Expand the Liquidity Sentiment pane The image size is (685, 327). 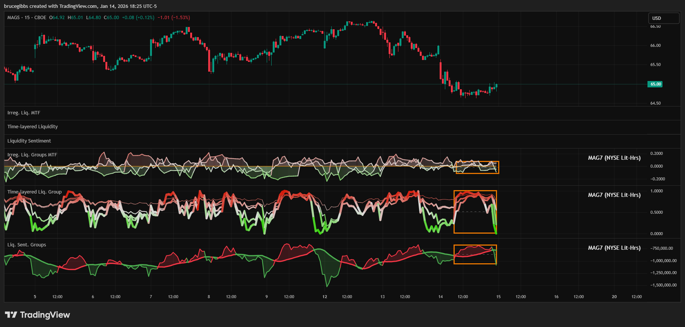(29, 141)
